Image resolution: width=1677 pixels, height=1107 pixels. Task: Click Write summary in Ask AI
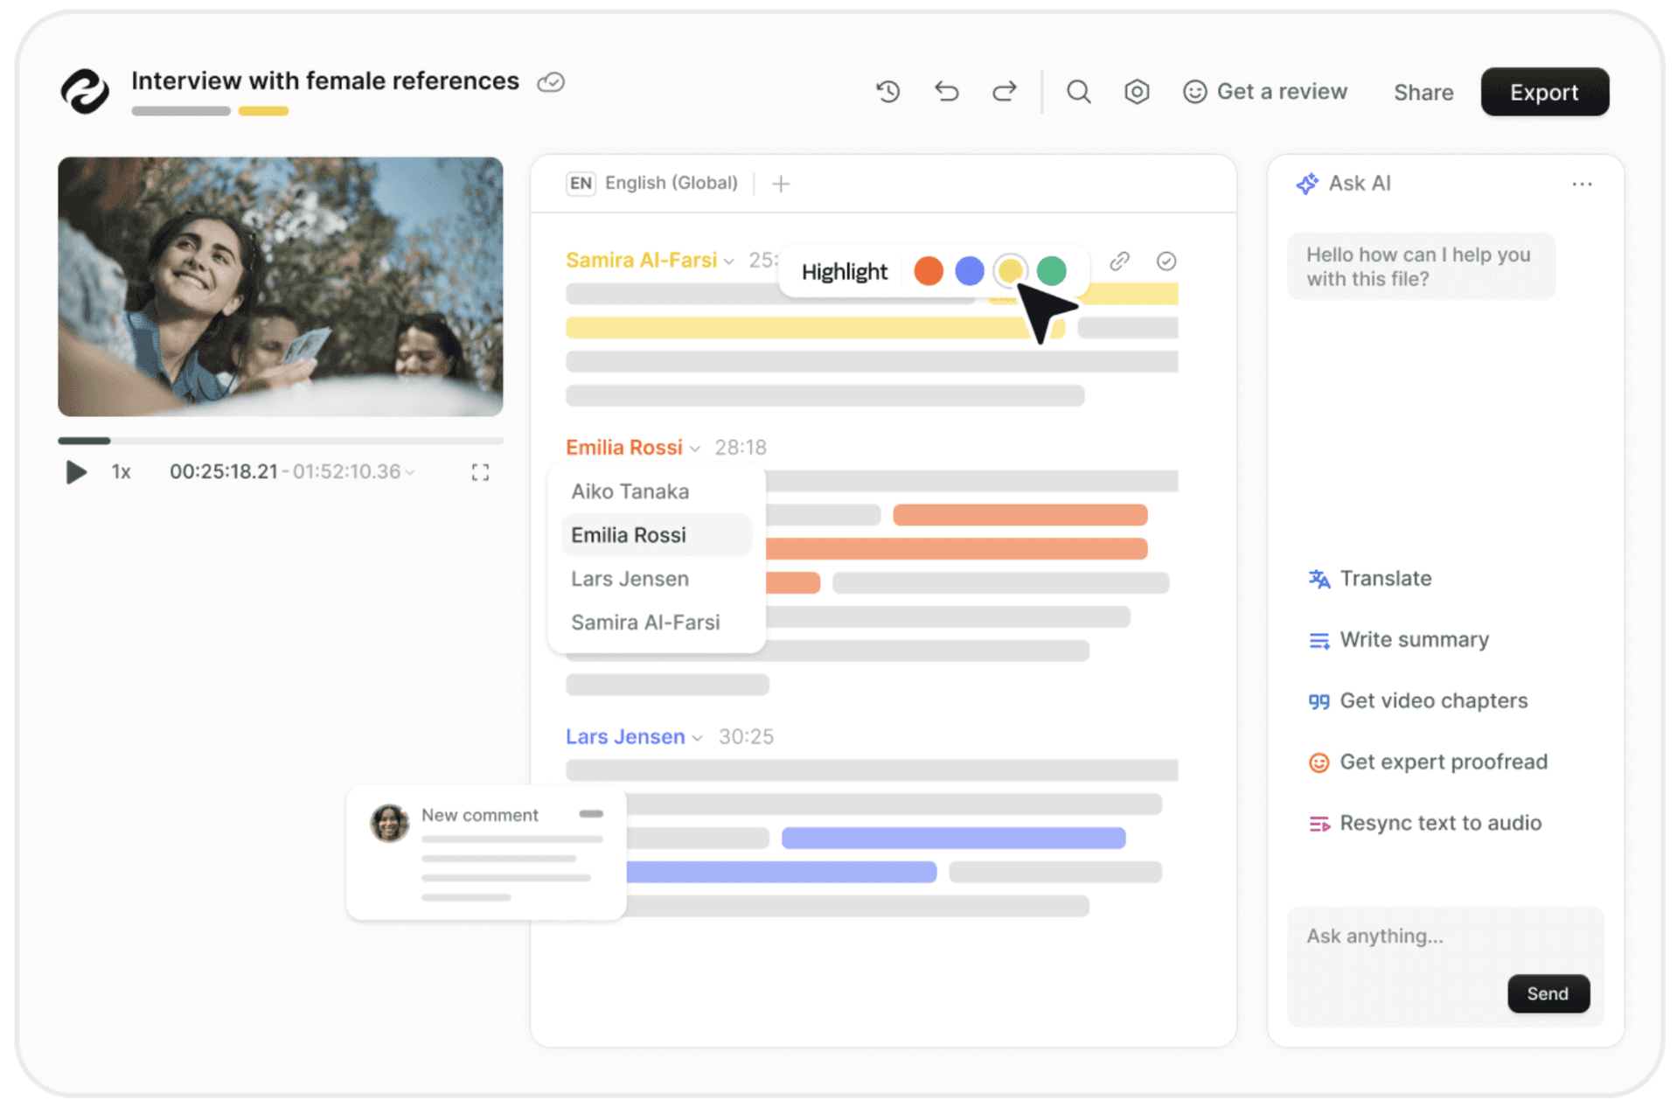[1414, 639]
